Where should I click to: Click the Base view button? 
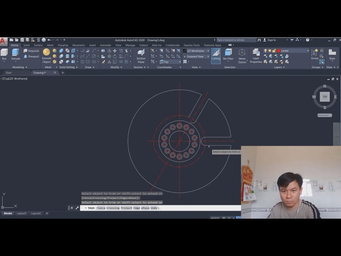(332, 54)
